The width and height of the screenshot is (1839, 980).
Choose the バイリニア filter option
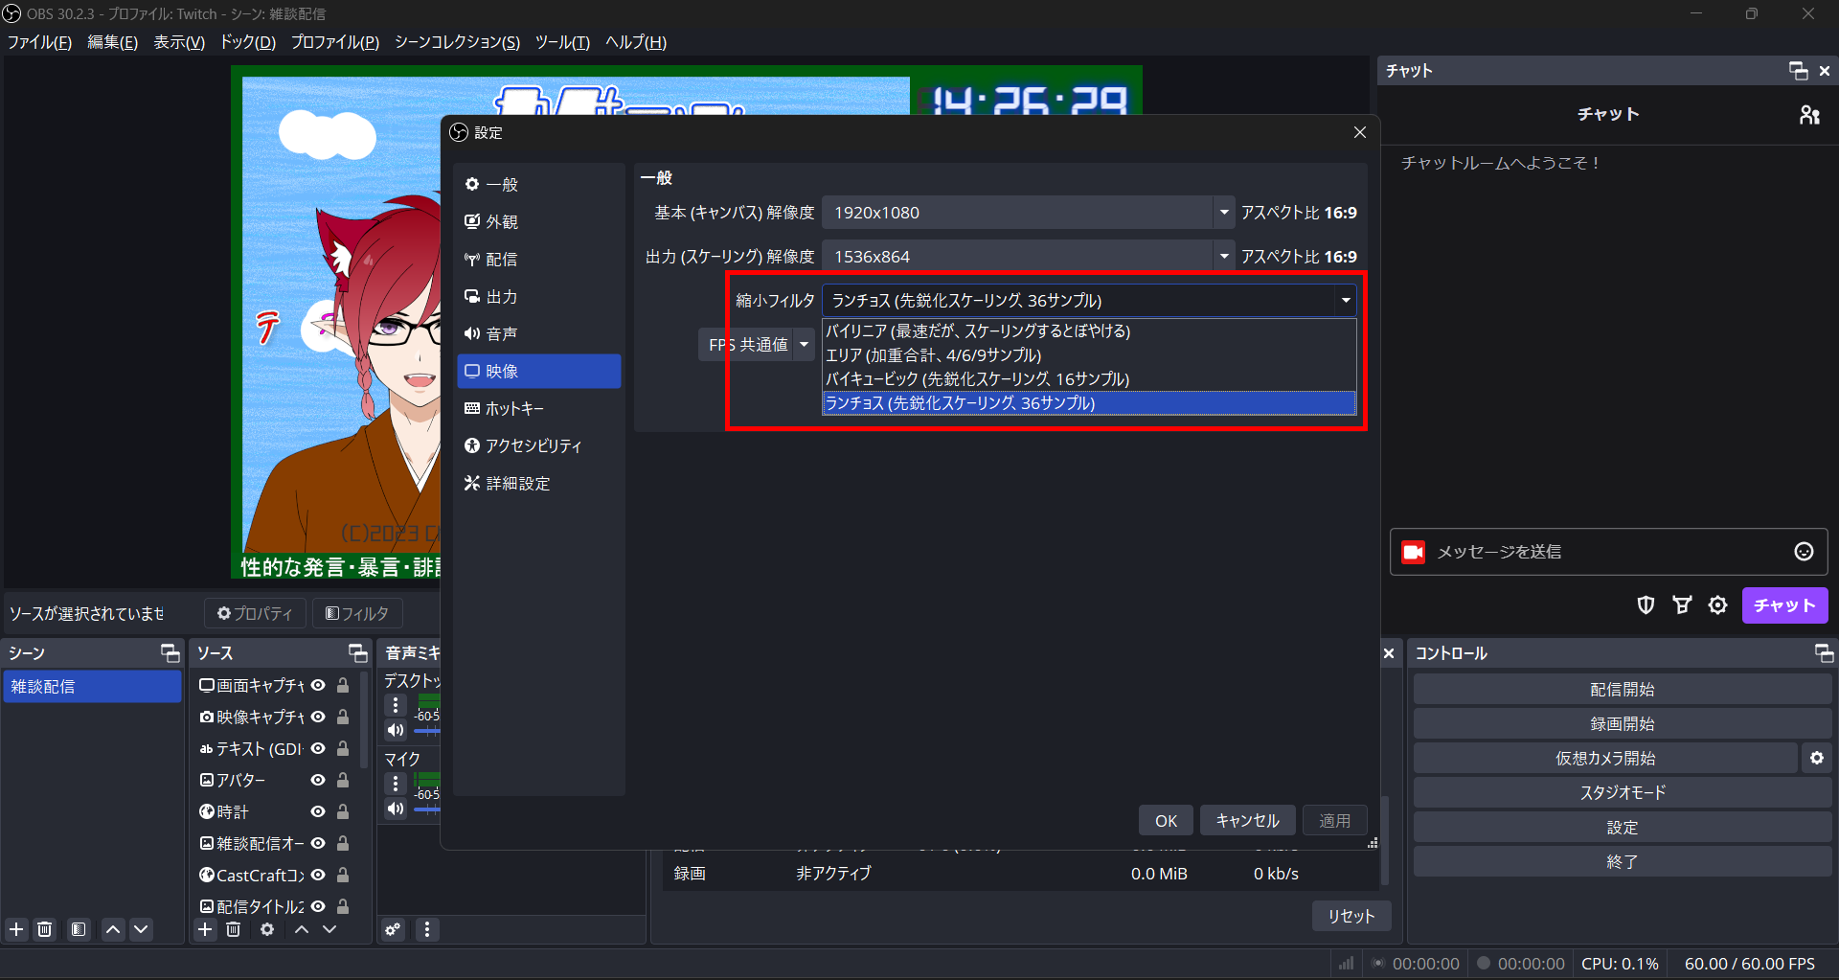[x=1089, y=330]
